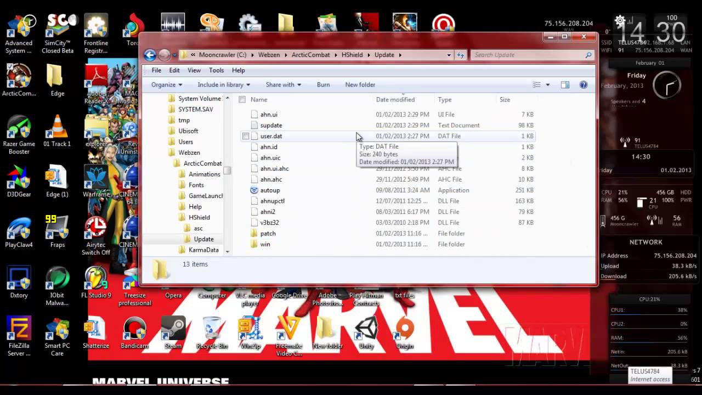The image size is (702, 395).
Task: Click the Forward navigation arrow in Explorer
Action: (x=164, y=55)
